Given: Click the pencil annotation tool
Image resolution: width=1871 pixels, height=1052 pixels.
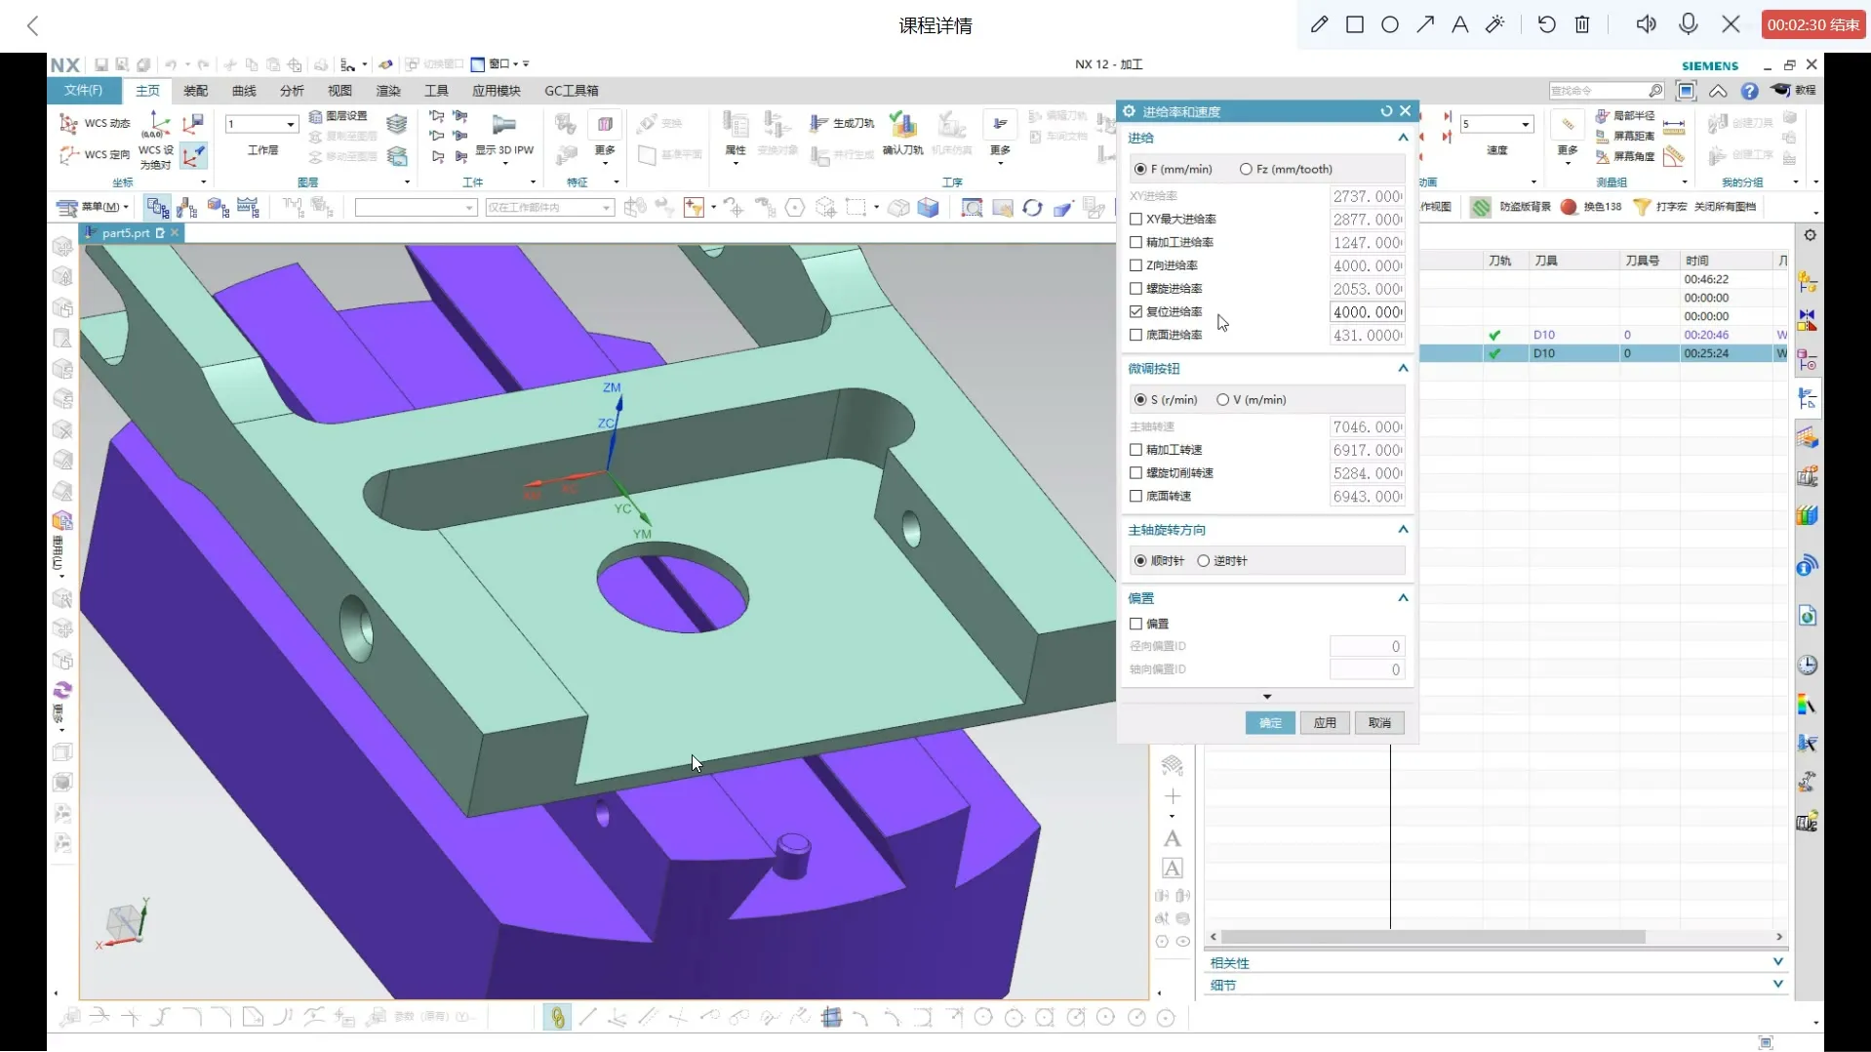Looking at the screenshot, I should pyautogui.click(x=1319, y=24).
